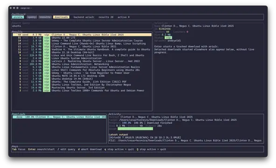Click the uploader name andryold1
276x168 pixels.
coord(174,41)
